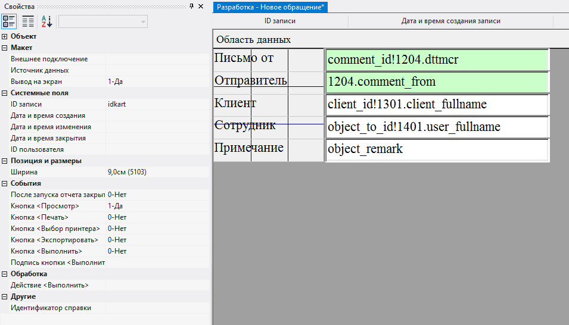This screenshot has height=325, width=569.
Task: Collapse the События section
Action: click(x=5, y=183)
